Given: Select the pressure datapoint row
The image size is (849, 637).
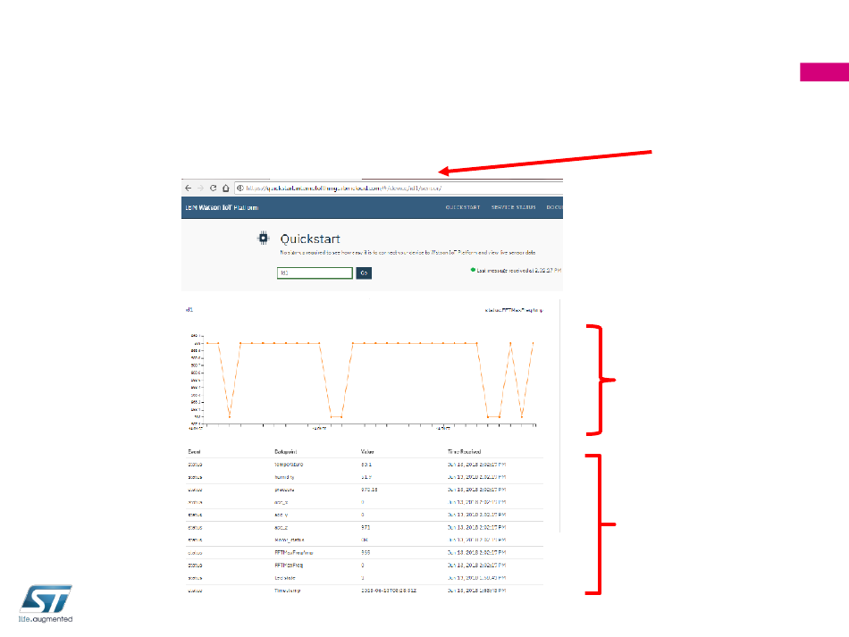Looking at the screenshot, I should 365,490.
